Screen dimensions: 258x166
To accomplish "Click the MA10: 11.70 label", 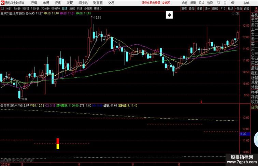I will pyautogui.click(x=51, y=14).
